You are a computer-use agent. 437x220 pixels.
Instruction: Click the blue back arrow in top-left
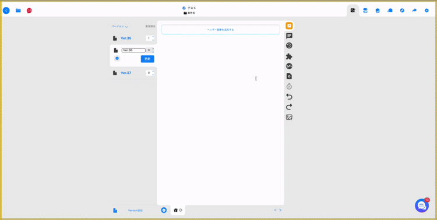pos(6,10)
